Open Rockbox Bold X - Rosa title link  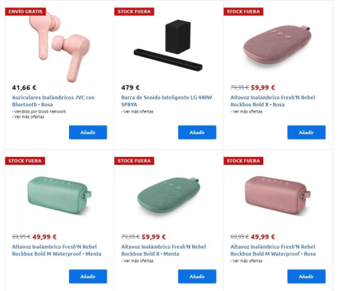[273, 101]
